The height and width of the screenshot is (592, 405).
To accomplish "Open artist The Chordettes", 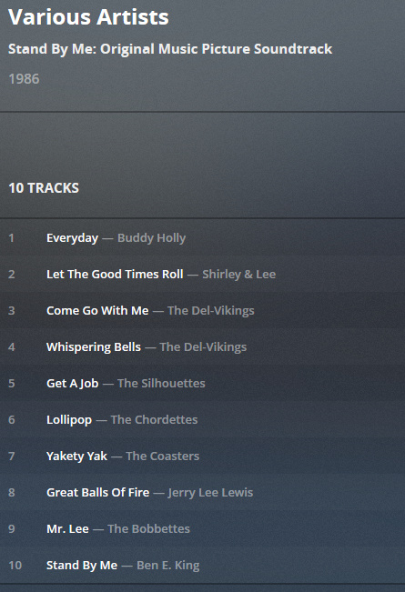I will pyautogui.click(x=154, y=419).
